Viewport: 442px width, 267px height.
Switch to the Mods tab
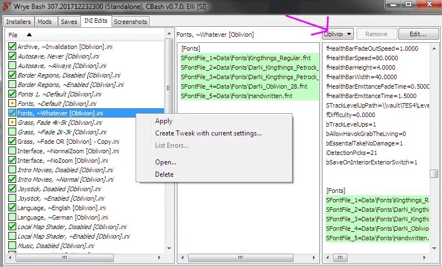coord(45,22)
